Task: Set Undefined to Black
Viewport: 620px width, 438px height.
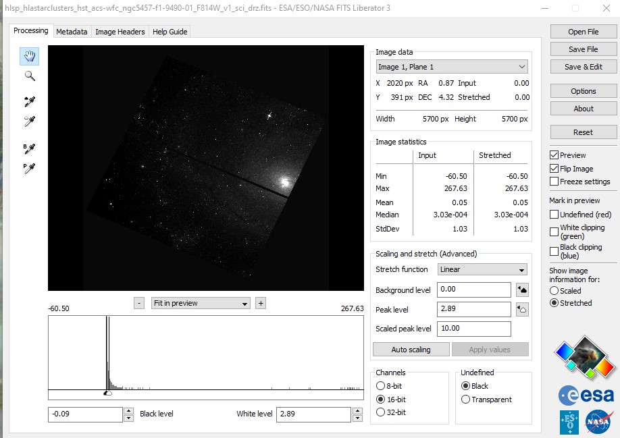Action: pyautogui.click(x=465, y=386)
